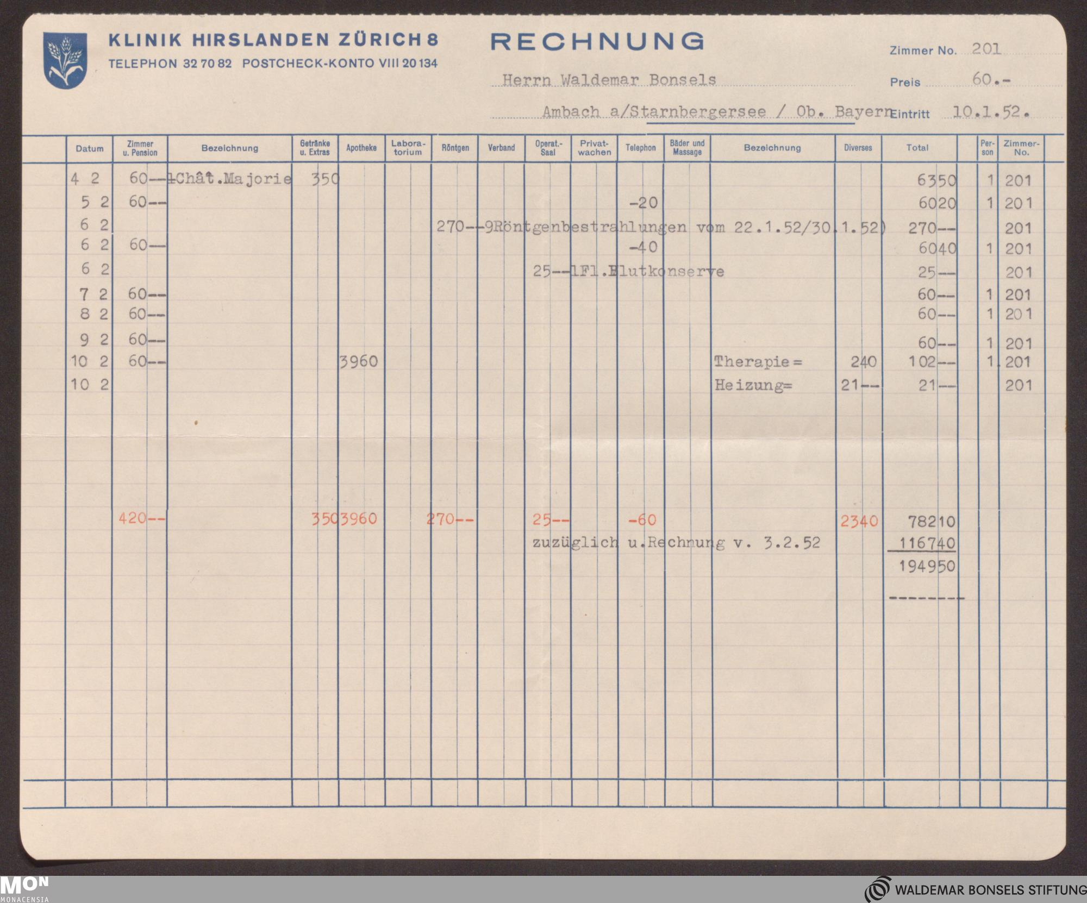Select the price value "60.-" beside Preis

tap(992, 80)
